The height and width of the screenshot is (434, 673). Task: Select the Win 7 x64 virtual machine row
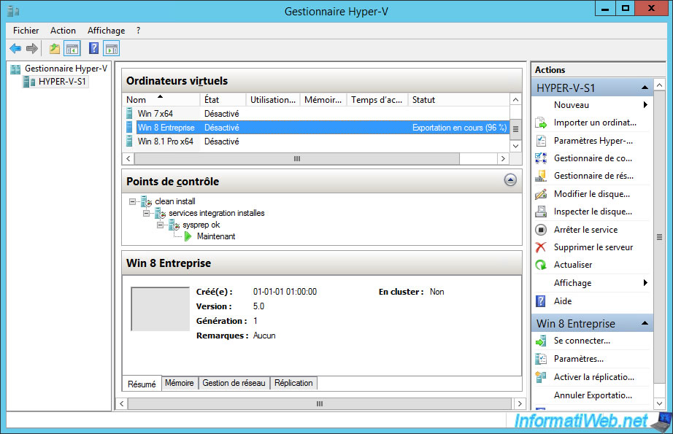[x=316, y=114]
